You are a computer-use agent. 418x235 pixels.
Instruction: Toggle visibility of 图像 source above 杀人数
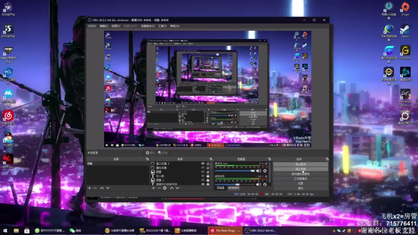203,172
